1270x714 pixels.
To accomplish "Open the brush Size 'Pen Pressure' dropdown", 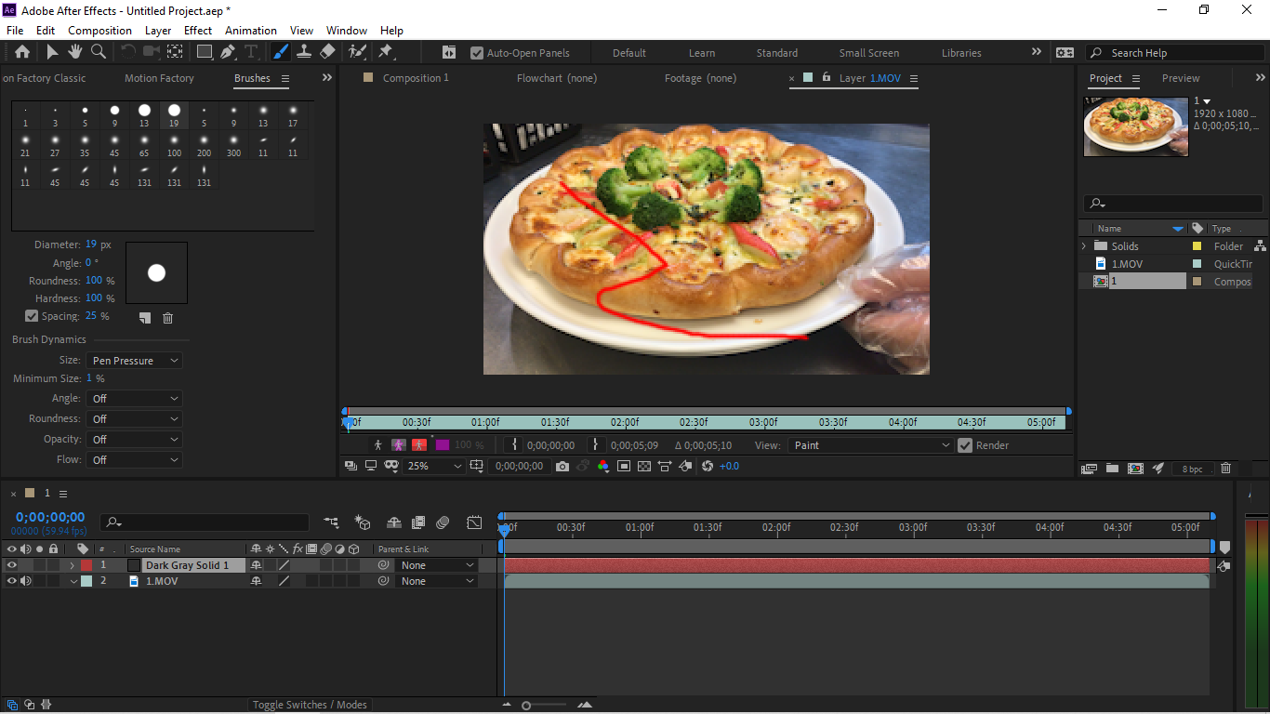I will (x=134, y=360).
